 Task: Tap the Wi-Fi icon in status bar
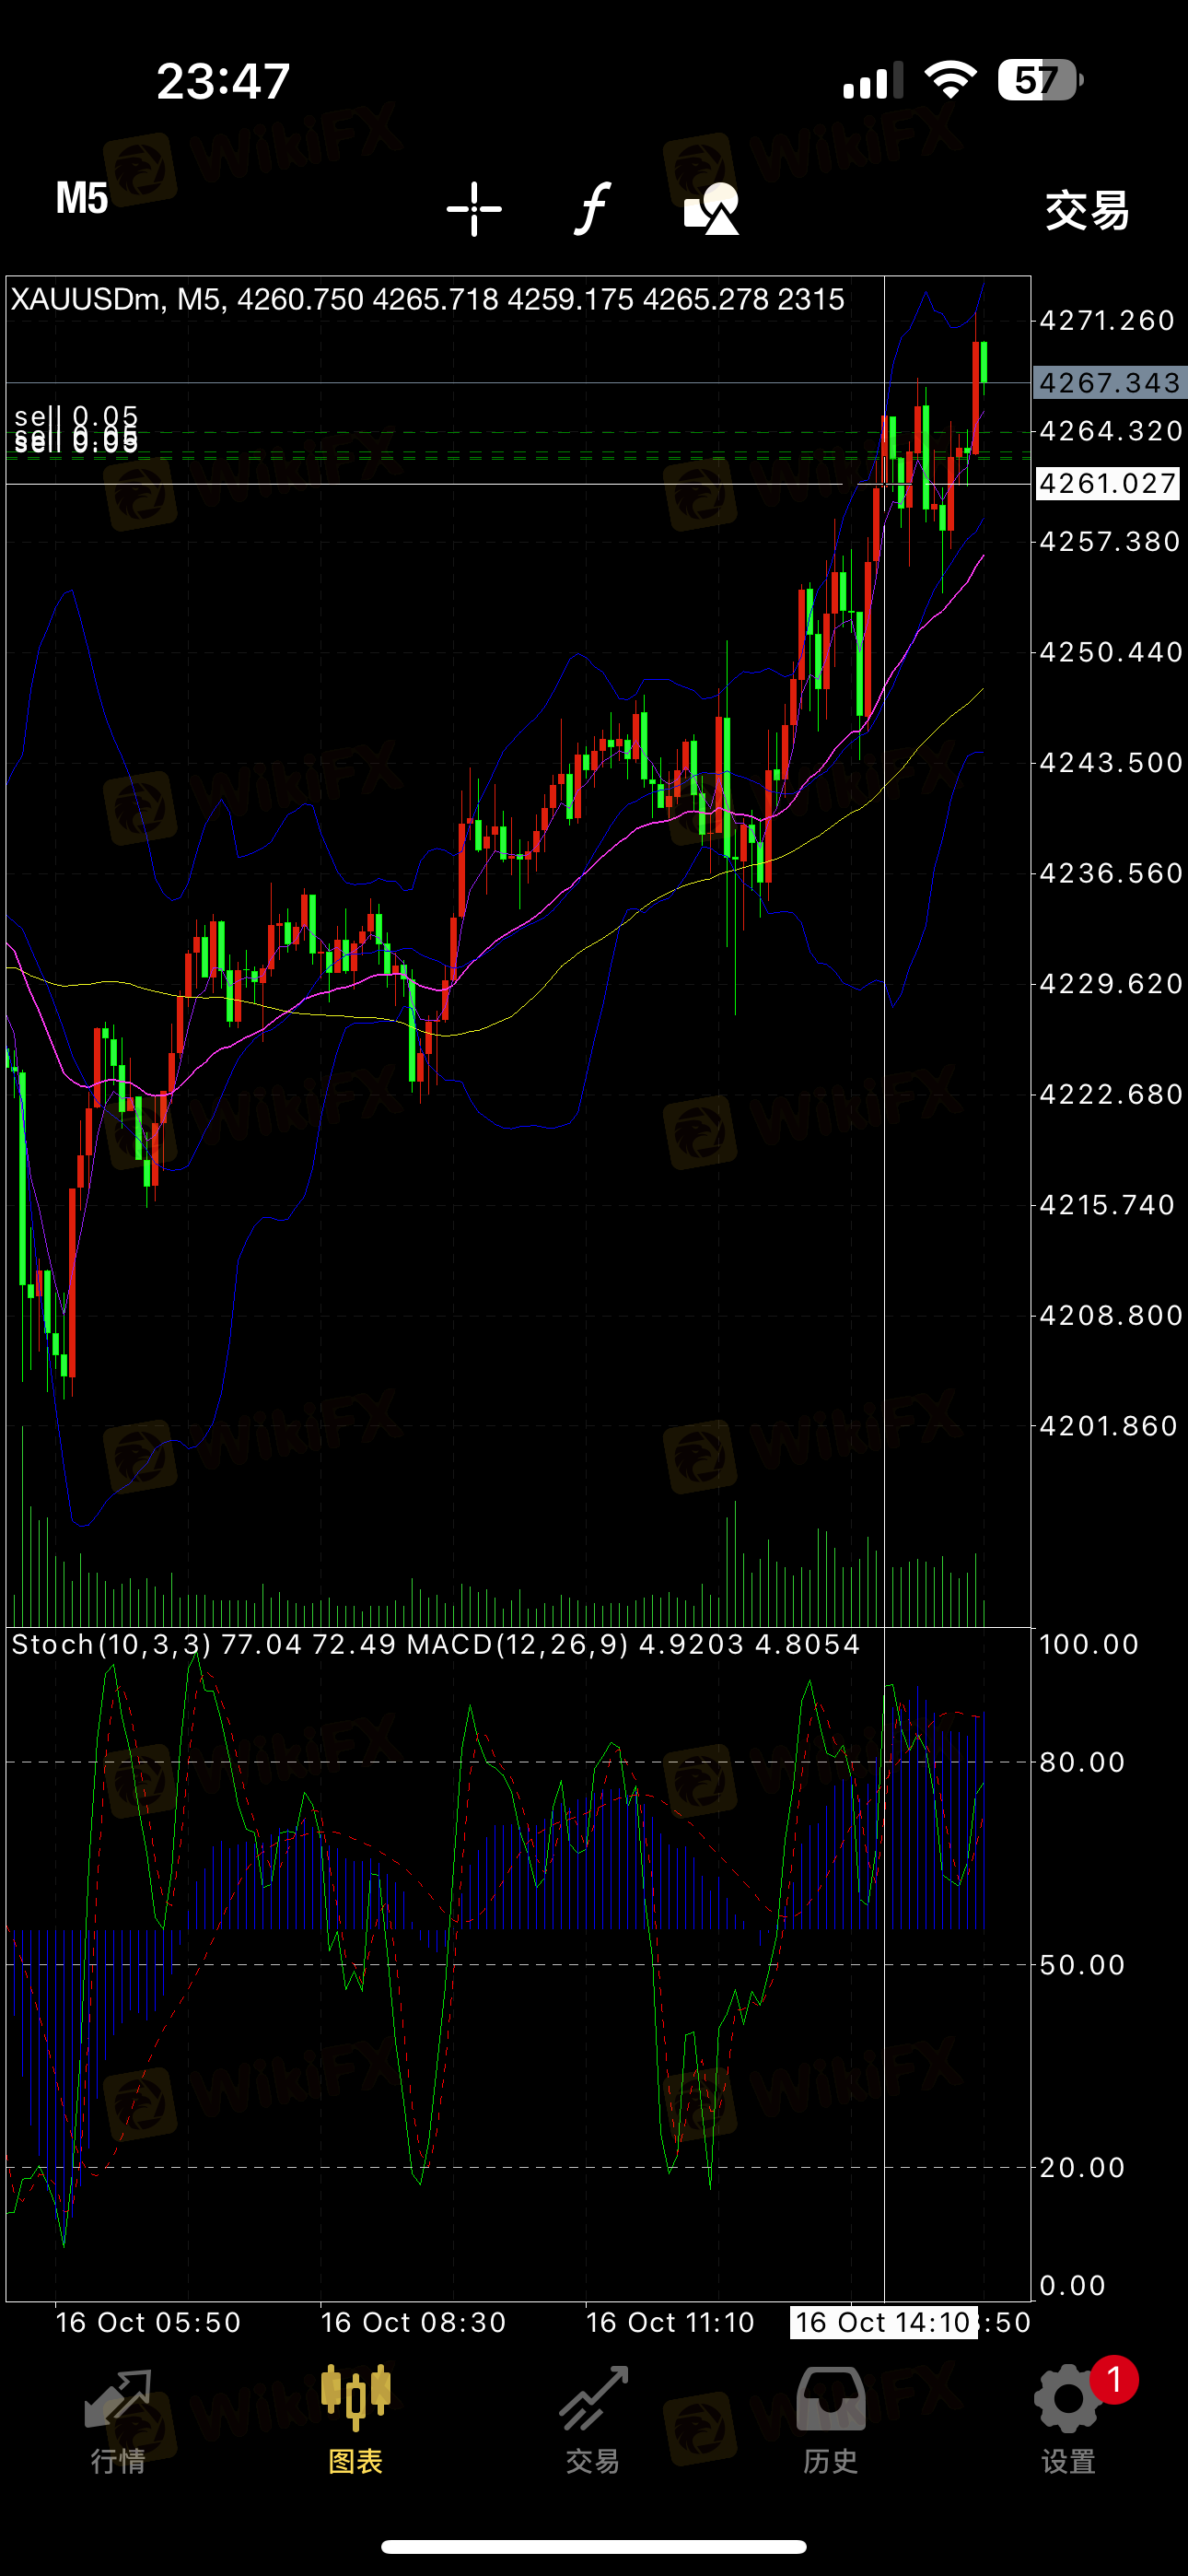(x=950, y=80)
